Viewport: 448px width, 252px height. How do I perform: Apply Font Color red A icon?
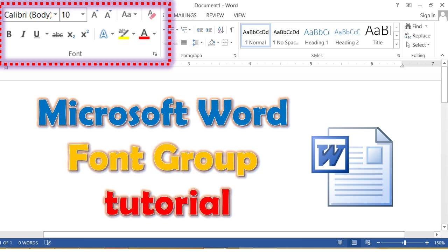click(144, 34)
